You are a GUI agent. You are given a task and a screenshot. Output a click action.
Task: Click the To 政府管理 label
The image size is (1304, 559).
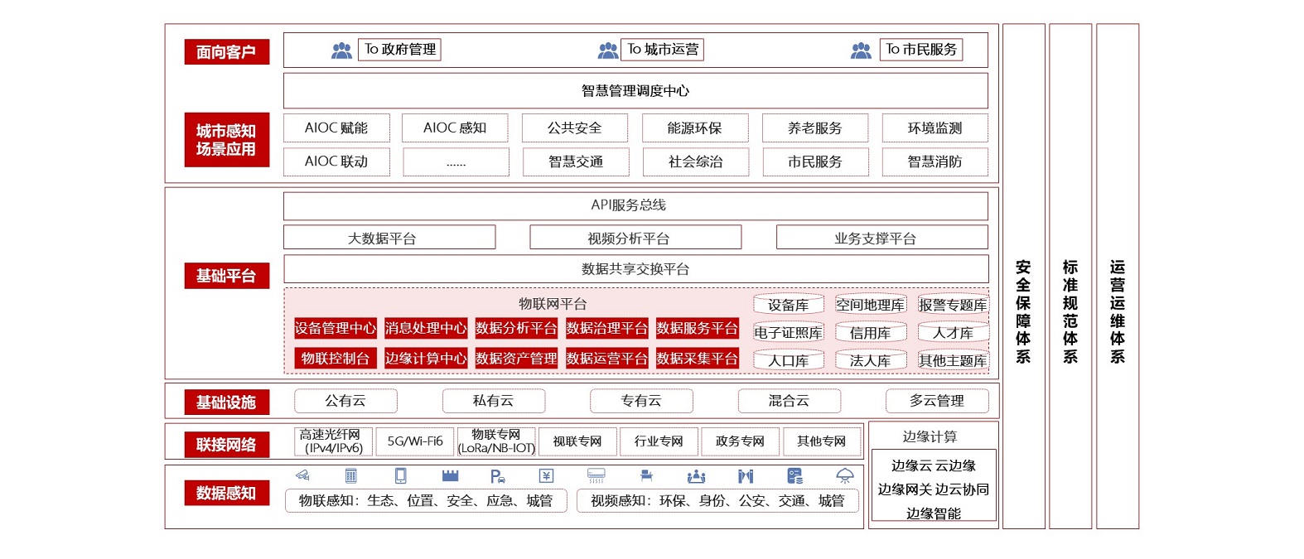400,50
